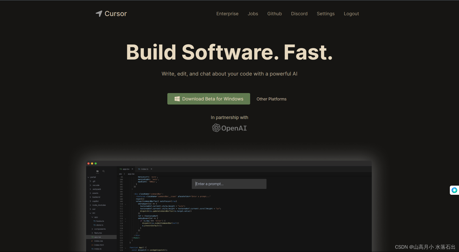Toggle the code fold arrow at line 116
Image resolution: width=459 pixels, height=252 pixels.
125,219
